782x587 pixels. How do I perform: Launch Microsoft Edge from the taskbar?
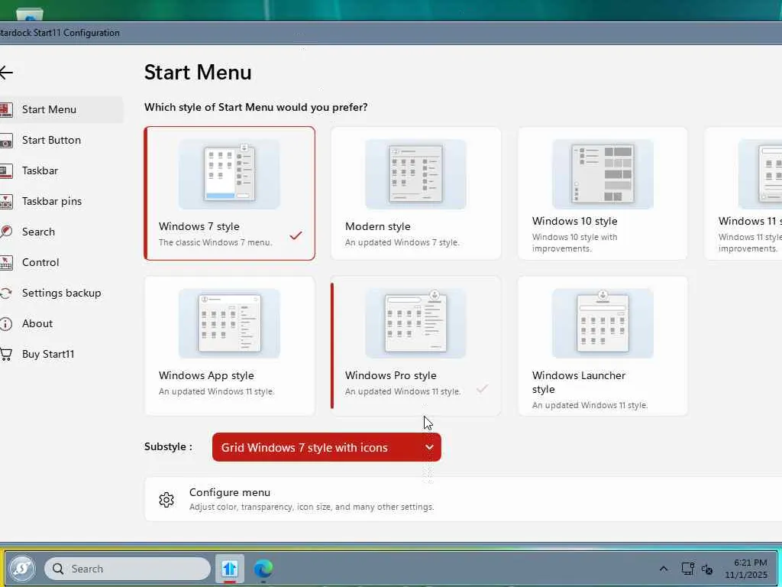(x=263, y=569)
